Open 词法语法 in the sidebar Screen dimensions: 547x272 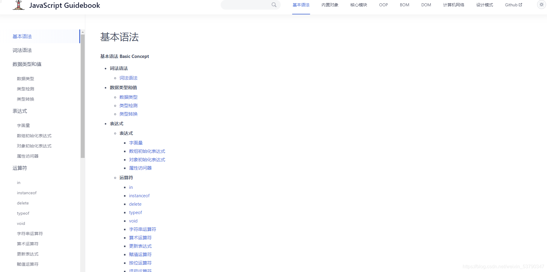[x=22, y=50]
